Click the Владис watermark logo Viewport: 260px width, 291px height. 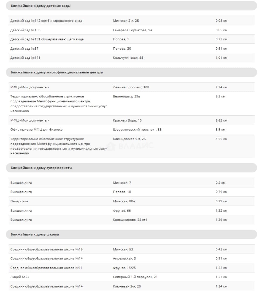click(130, 146)
